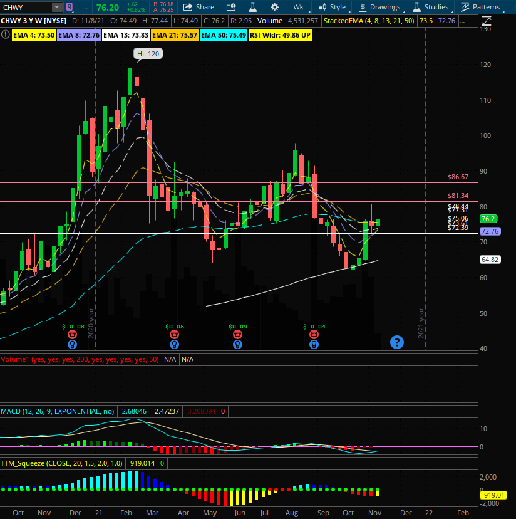516x519 pixels.
Task: Click the 2020 year vertical marker label
Action: 91,323
